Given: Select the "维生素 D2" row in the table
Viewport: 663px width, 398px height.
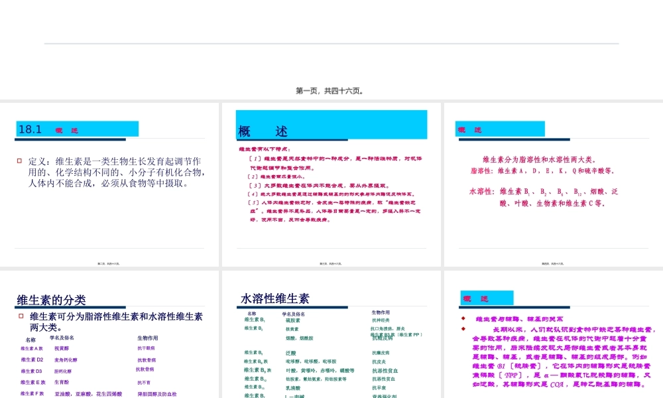Looking at the screenshot, I should [32, 360].
